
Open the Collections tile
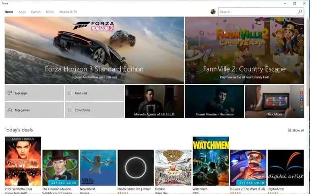[95, 110]
